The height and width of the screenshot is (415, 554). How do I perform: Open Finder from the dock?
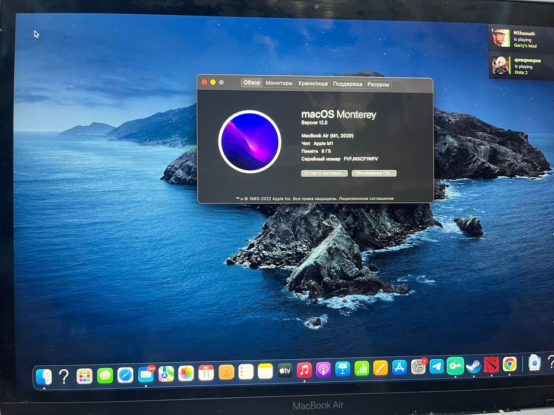44,376
